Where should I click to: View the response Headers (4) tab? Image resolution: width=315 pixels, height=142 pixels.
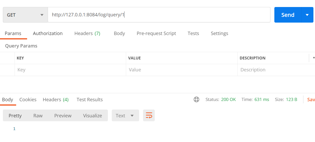56,99
